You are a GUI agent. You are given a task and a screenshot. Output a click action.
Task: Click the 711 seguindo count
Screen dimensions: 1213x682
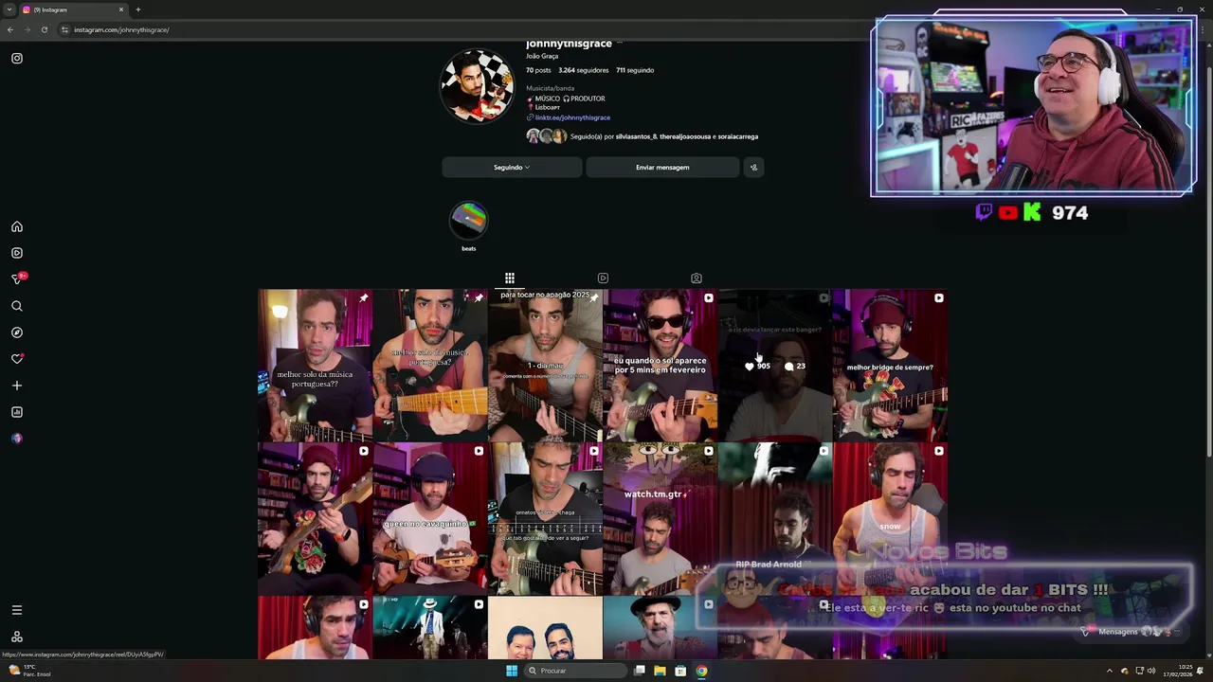point(635,70)
